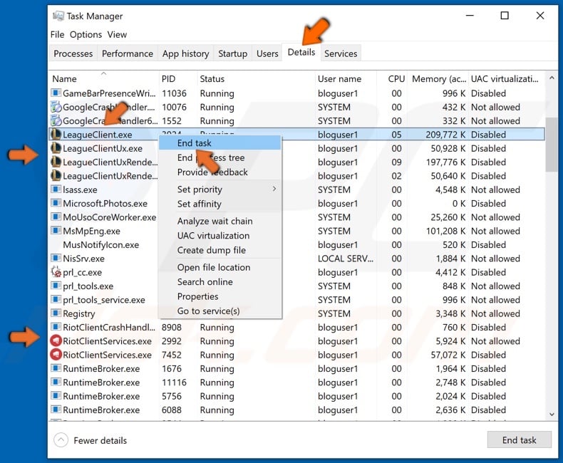Click the prl_cc.exe gear icon
The image size is (563, 463).
56,271
